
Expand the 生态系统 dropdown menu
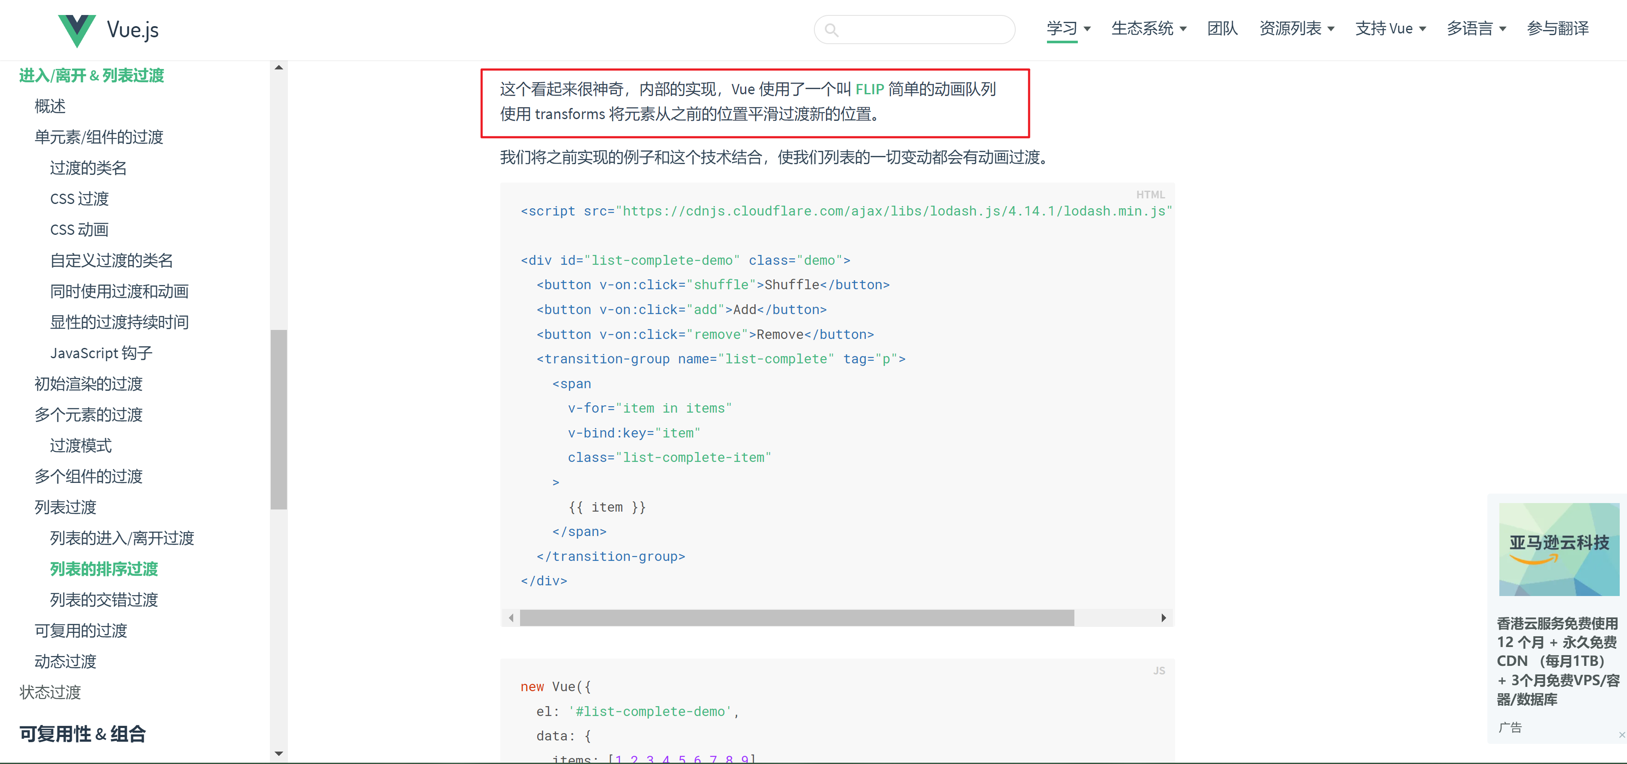point(1148,28)
